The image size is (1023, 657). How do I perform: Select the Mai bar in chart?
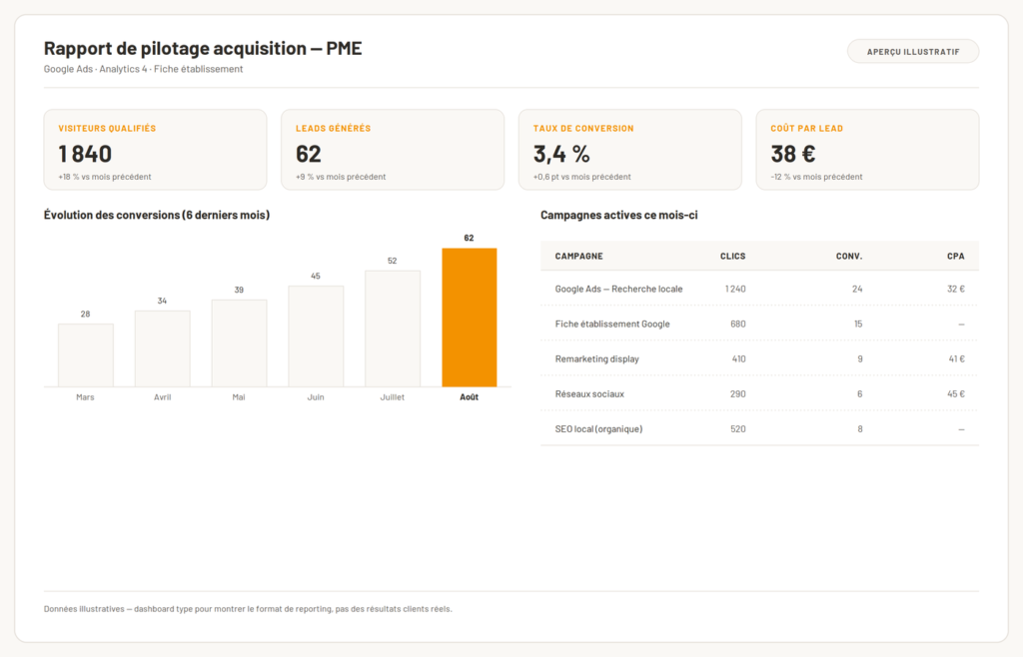click(x=239, y=342)
